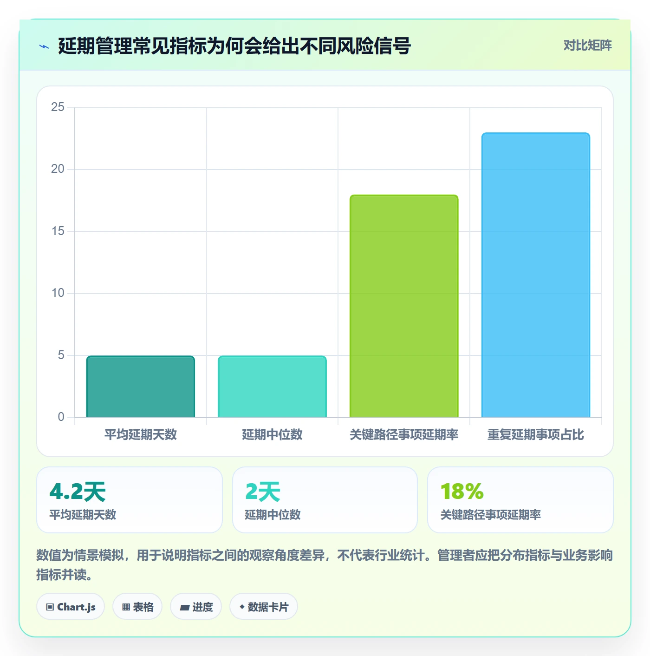Open the 2天 median delay card
Viewport: 650px width, 656px height.
pos(325,500)
